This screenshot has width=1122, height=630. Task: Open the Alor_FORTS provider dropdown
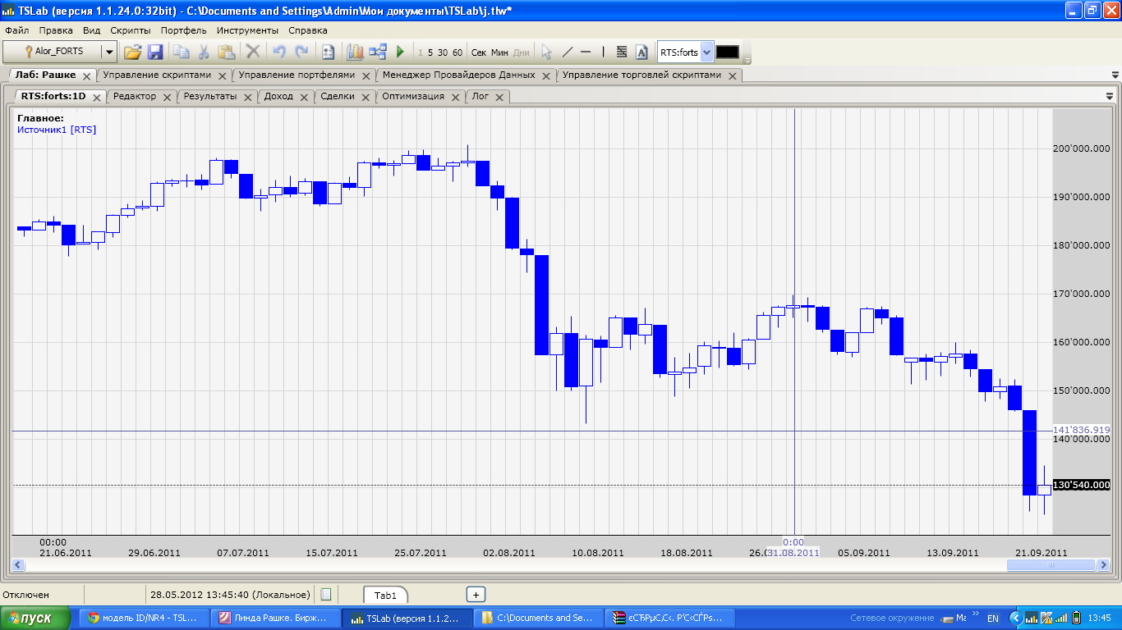click(x=108, y=52)
